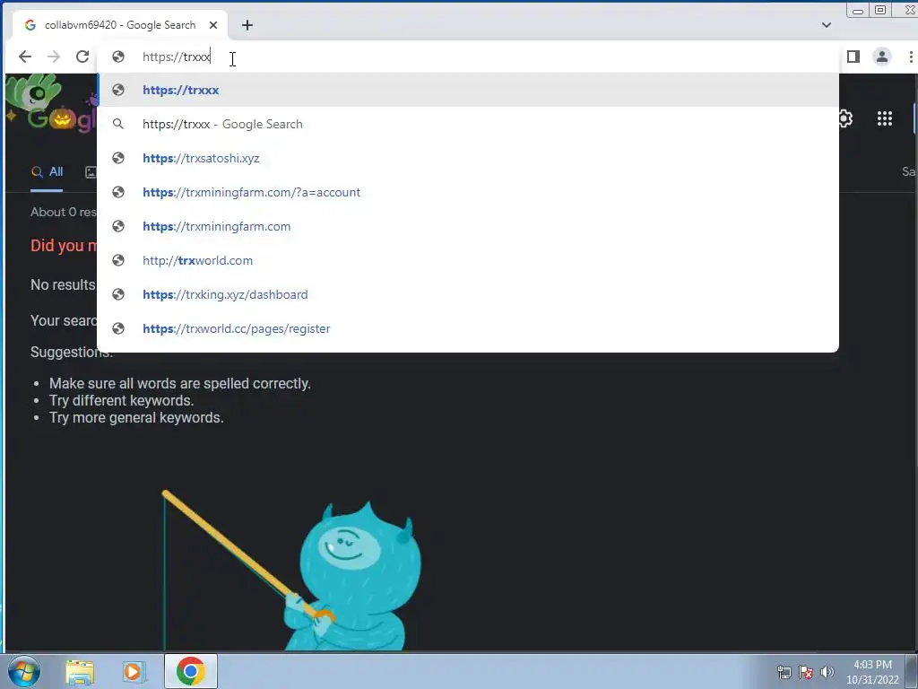Select the trxsatoshi.xyz suggestion
918x689 pixels.
click(468, 158)
